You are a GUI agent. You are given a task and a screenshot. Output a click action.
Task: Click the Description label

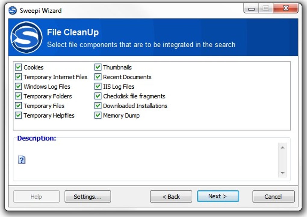point(37,138)
